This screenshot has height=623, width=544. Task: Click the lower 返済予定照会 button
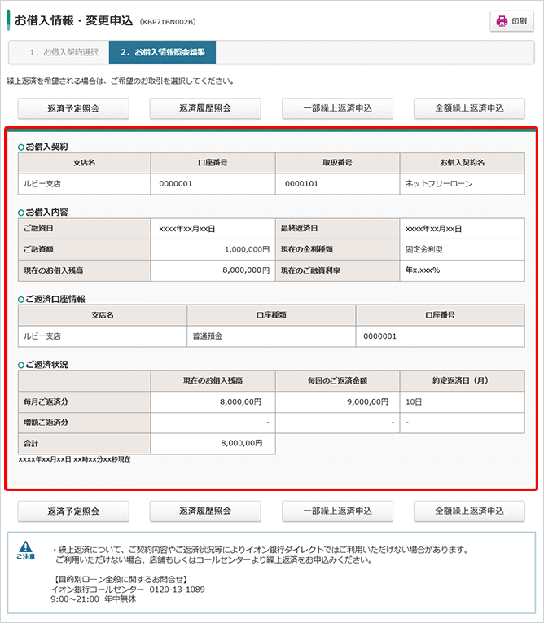(73, 511)
